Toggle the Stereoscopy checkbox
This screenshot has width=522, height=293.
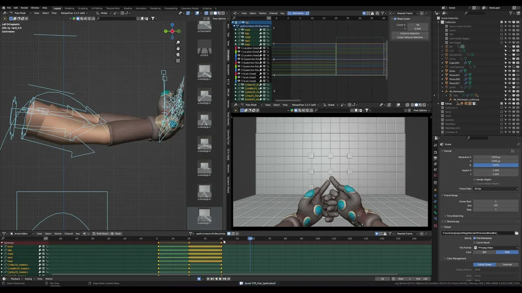[445, 221]
